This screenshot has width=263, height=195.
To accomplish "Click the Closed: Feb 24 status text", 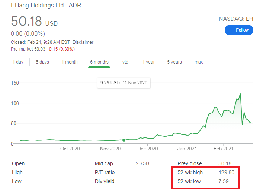I will point(40,42).
